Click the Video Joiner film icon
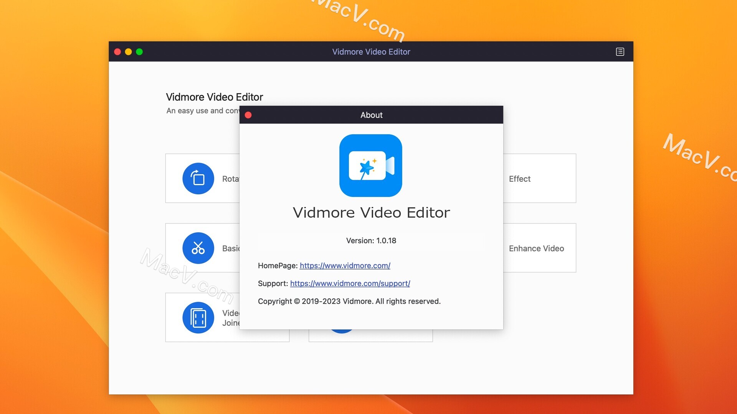 [x=198, y=318]
